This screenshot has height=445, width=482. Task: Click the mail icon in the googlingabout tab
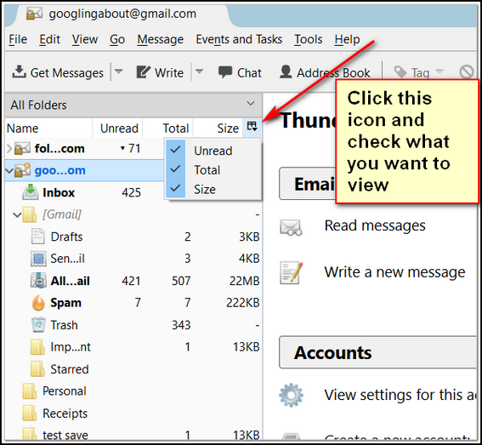34,14
